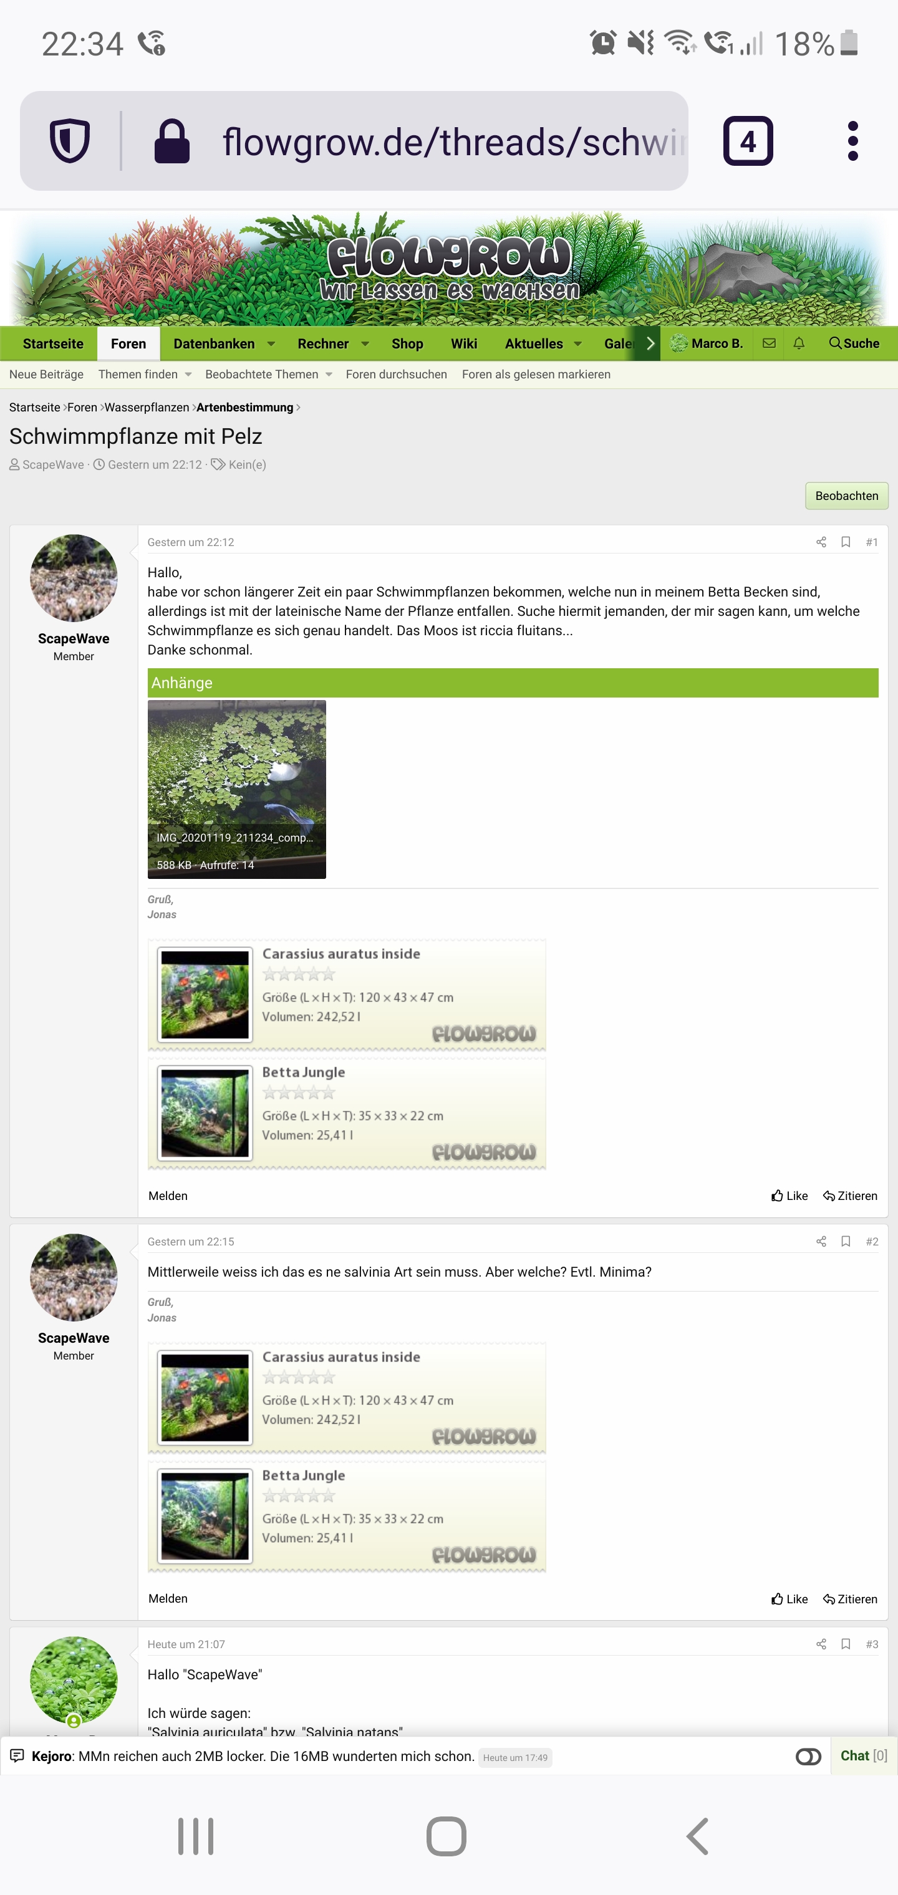Bookmark post #2 with bookmark icon
The width and height of the screenshot is (898, 1895).
click(x=846, y=1242)
